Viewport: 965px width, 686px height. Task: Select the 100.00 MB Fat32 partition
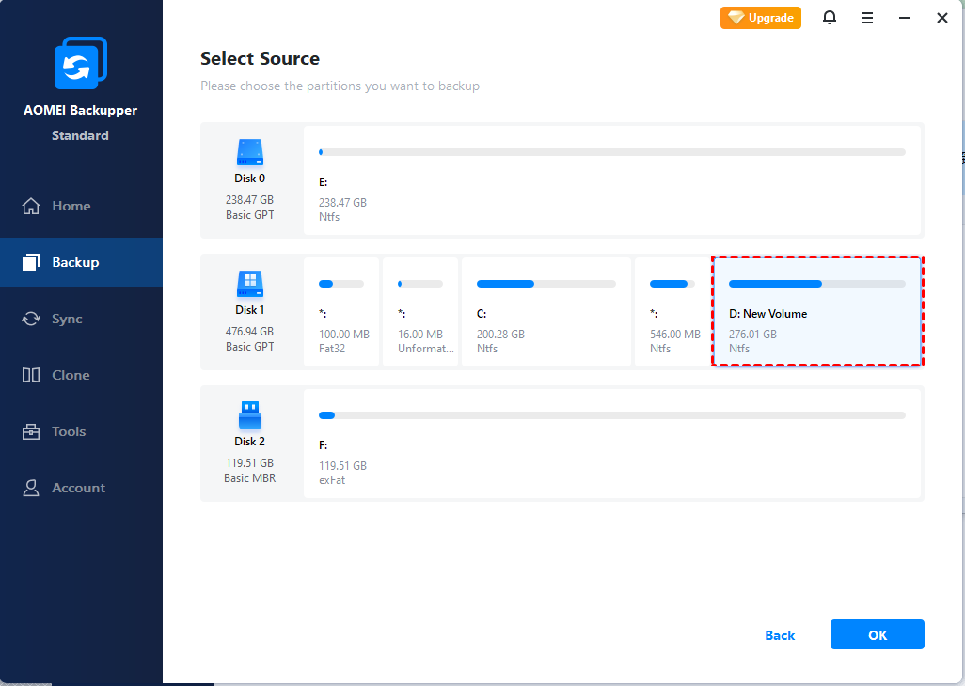(x=340, y=312)
